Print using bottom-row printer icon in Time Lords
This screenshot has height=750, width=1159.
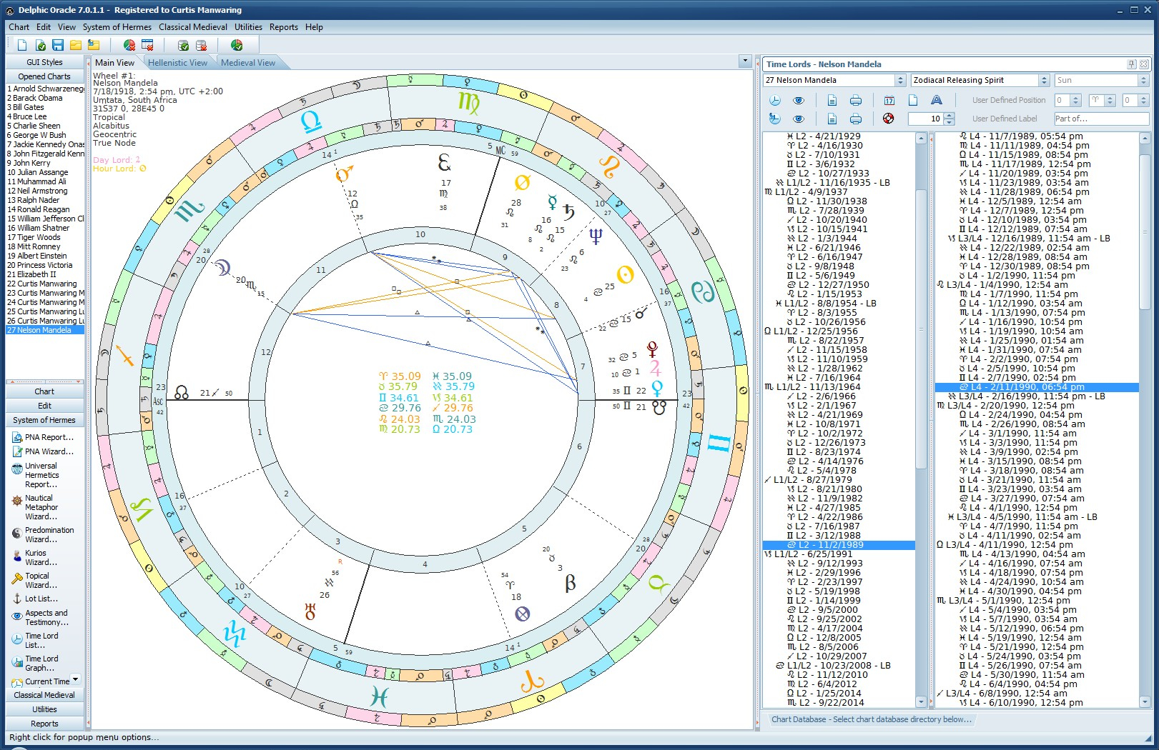856,119
